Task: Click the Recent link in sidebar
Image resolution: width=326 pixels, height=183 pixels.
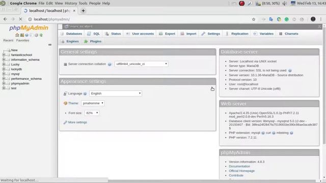Action: [x=8, y=41]
